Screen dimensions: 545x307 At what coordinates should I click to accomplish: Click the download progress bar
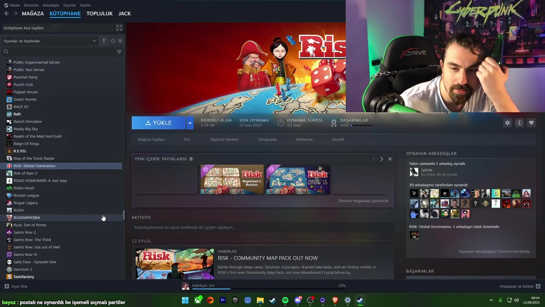pyautogui.click(x=269, y=289)
